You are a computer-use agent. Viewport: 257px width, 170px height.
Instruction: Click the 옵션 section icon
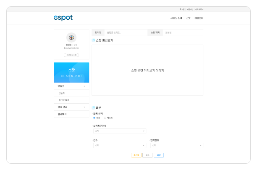[93, 108]
